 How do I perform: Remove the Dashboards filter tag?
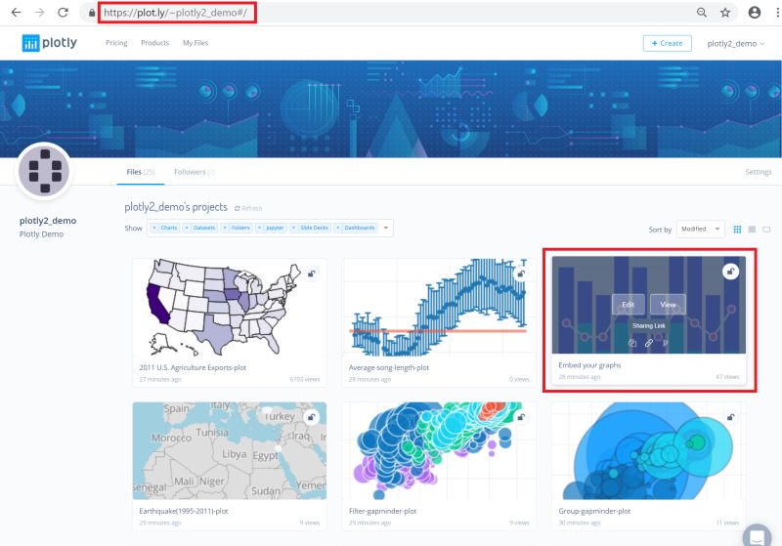(x=338, y=228)
